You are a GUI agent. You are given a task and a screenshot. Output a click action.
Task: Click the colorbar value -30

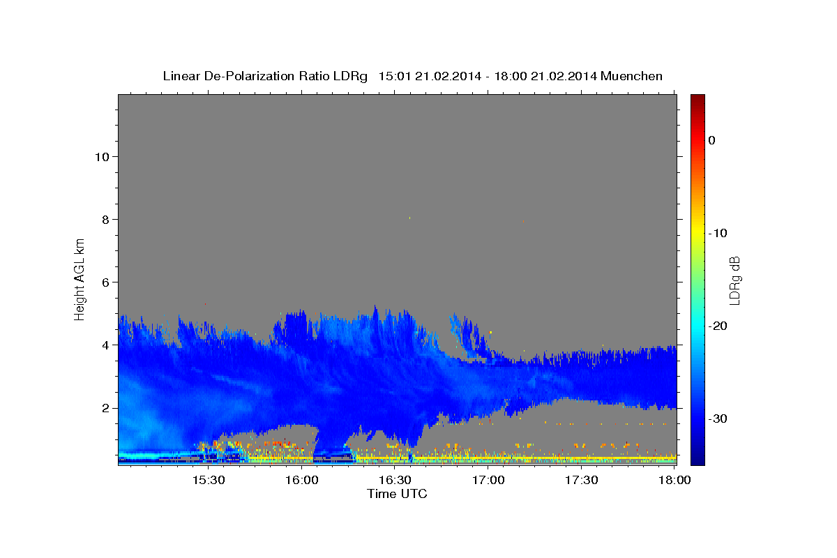pos(718,418)
